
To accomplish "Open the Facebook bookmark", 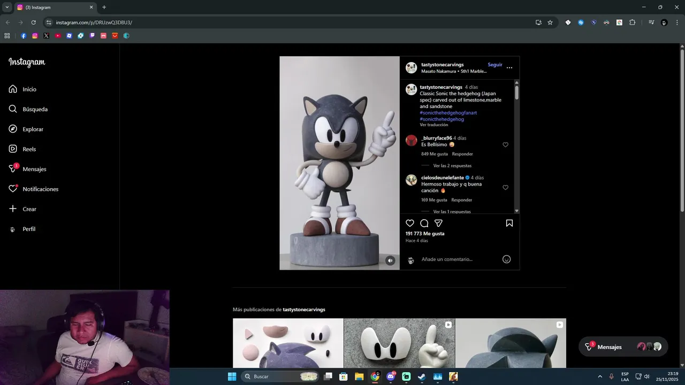I will [x=24, y=36].
